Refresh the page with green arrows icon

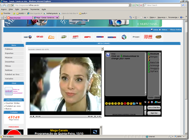click(137, 5)
